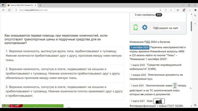Click the Изменения ПДД 2024 и билетов heading
The height and width of the screenshot is (111, 198).
tap(150, 42)
